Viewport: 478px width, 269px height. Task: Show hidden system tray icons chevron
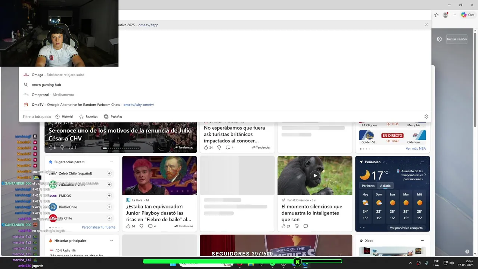point(411,263)
